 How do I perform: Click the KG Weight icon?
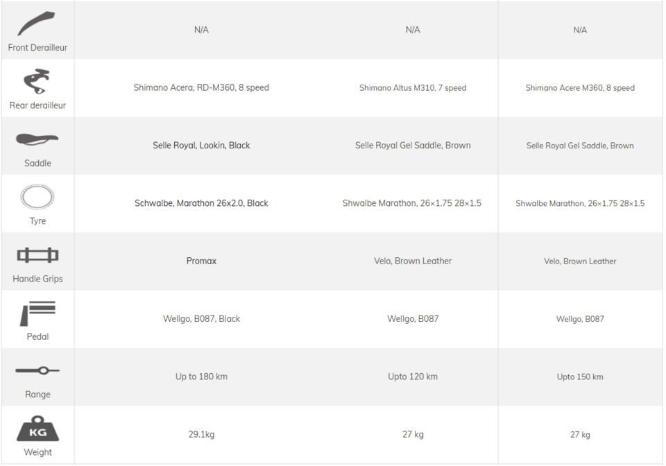37,429
